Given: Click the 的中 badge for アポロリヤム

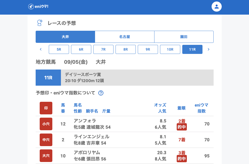Looking at the screenshot, I should [182, 159].
